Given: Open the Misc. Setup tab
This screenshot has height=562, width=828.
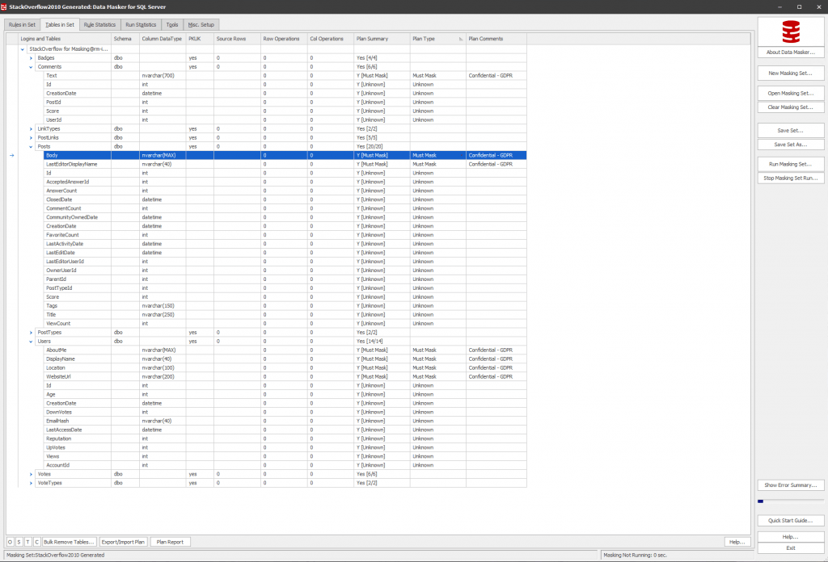Looking at the screenshot, I should pos(201,25).
